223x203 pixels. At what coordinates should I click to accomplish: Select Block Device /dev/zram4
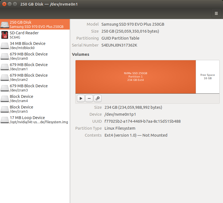point(21,98)
